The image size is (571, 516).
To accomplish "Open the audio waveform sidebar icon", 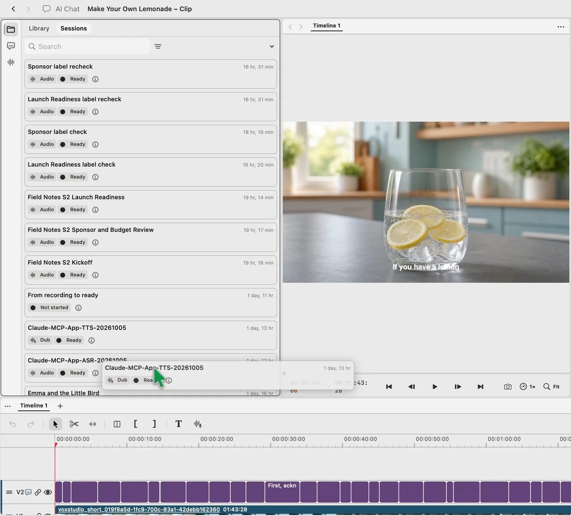I will (11, 62).
